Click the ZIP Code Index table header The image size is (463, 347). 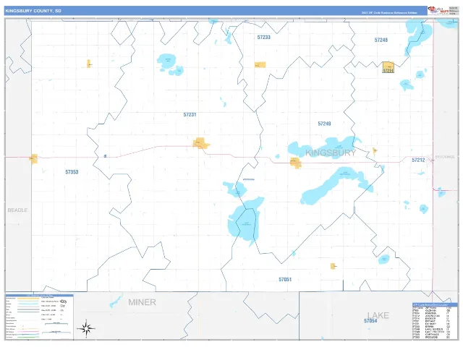[434, 304]
